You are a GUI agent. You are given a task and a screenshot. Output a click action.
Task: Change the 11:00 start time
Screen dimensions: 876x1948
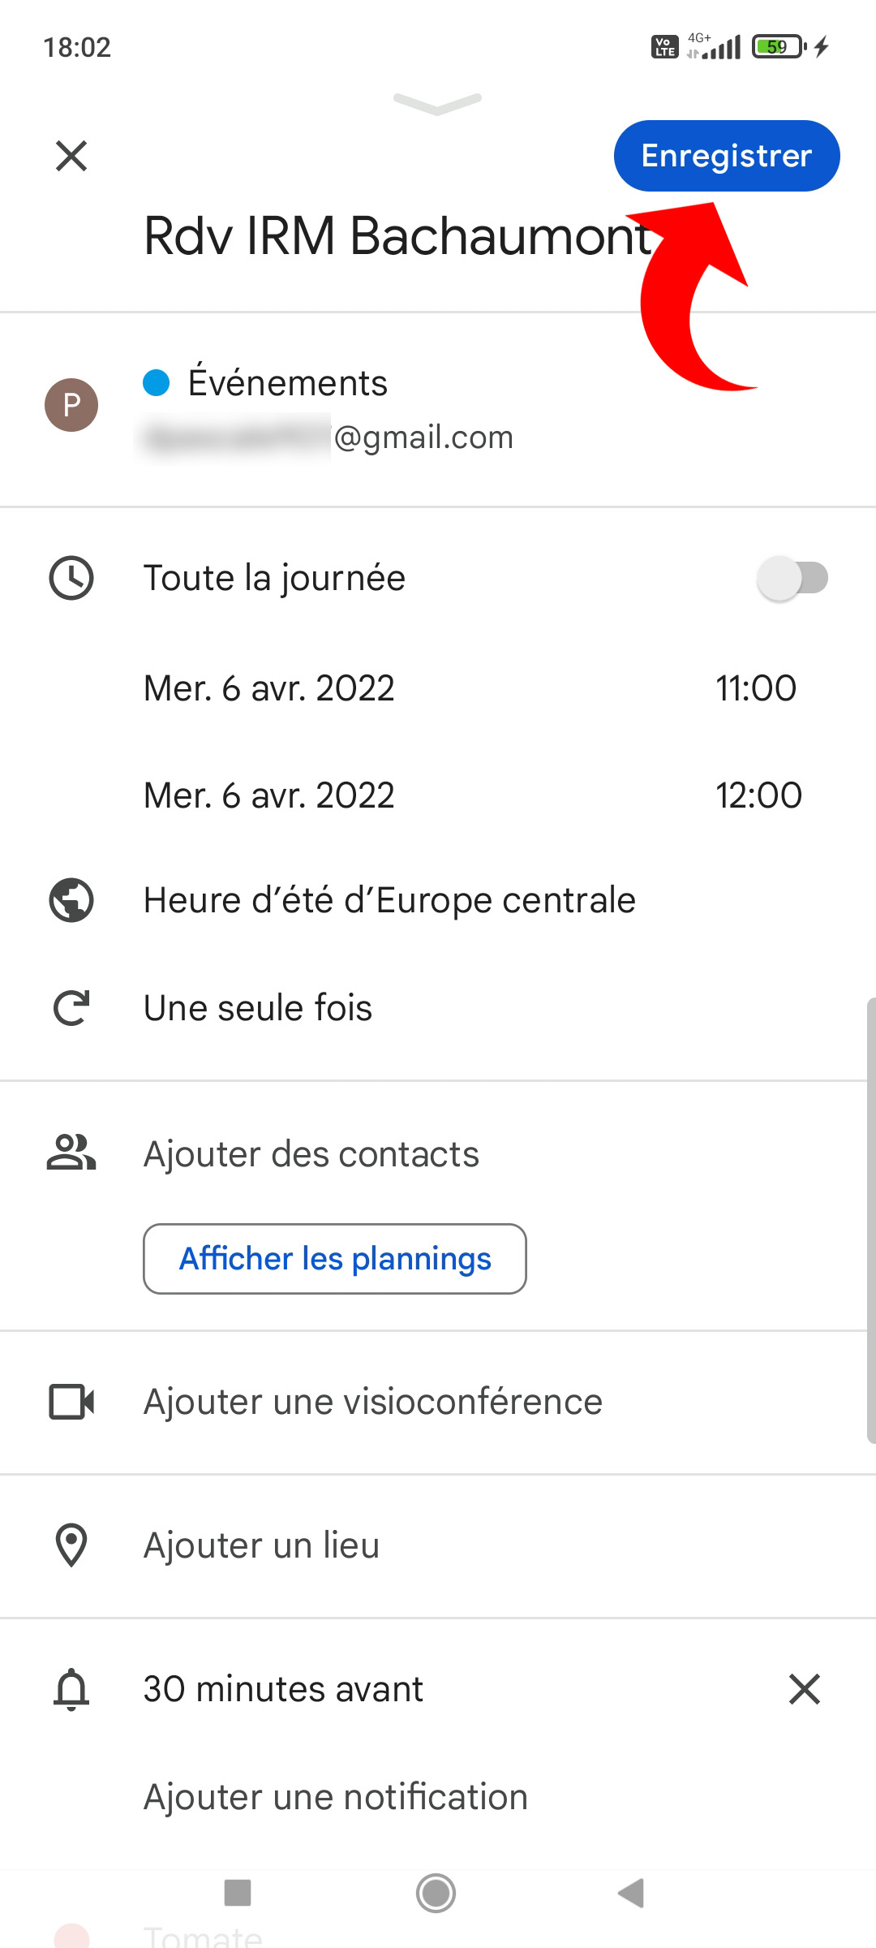point(755,688)
